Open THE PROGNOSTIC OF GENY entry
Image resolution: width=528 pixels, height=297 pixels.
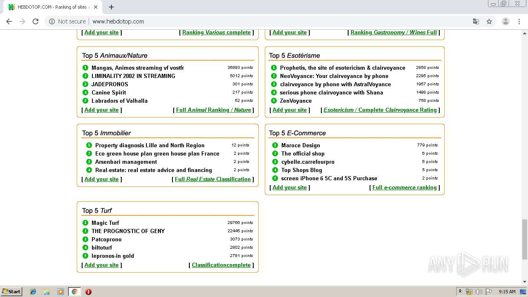128,231
